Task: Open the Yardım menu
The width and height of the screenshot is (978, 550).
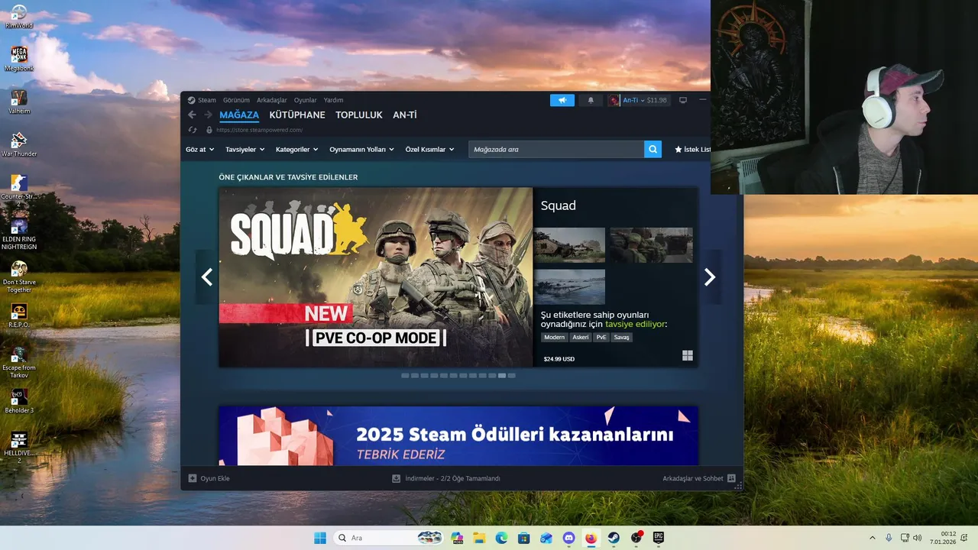Action: (x=333, y=100)
